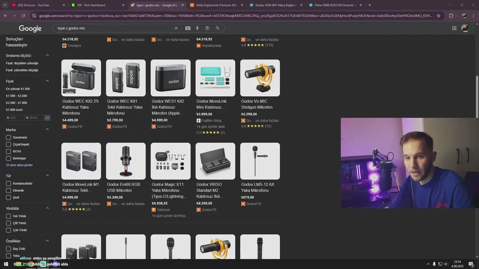Check the Saramonic brand checkbox
Viewport: 479px width, 269px height.
pos(8,137)
